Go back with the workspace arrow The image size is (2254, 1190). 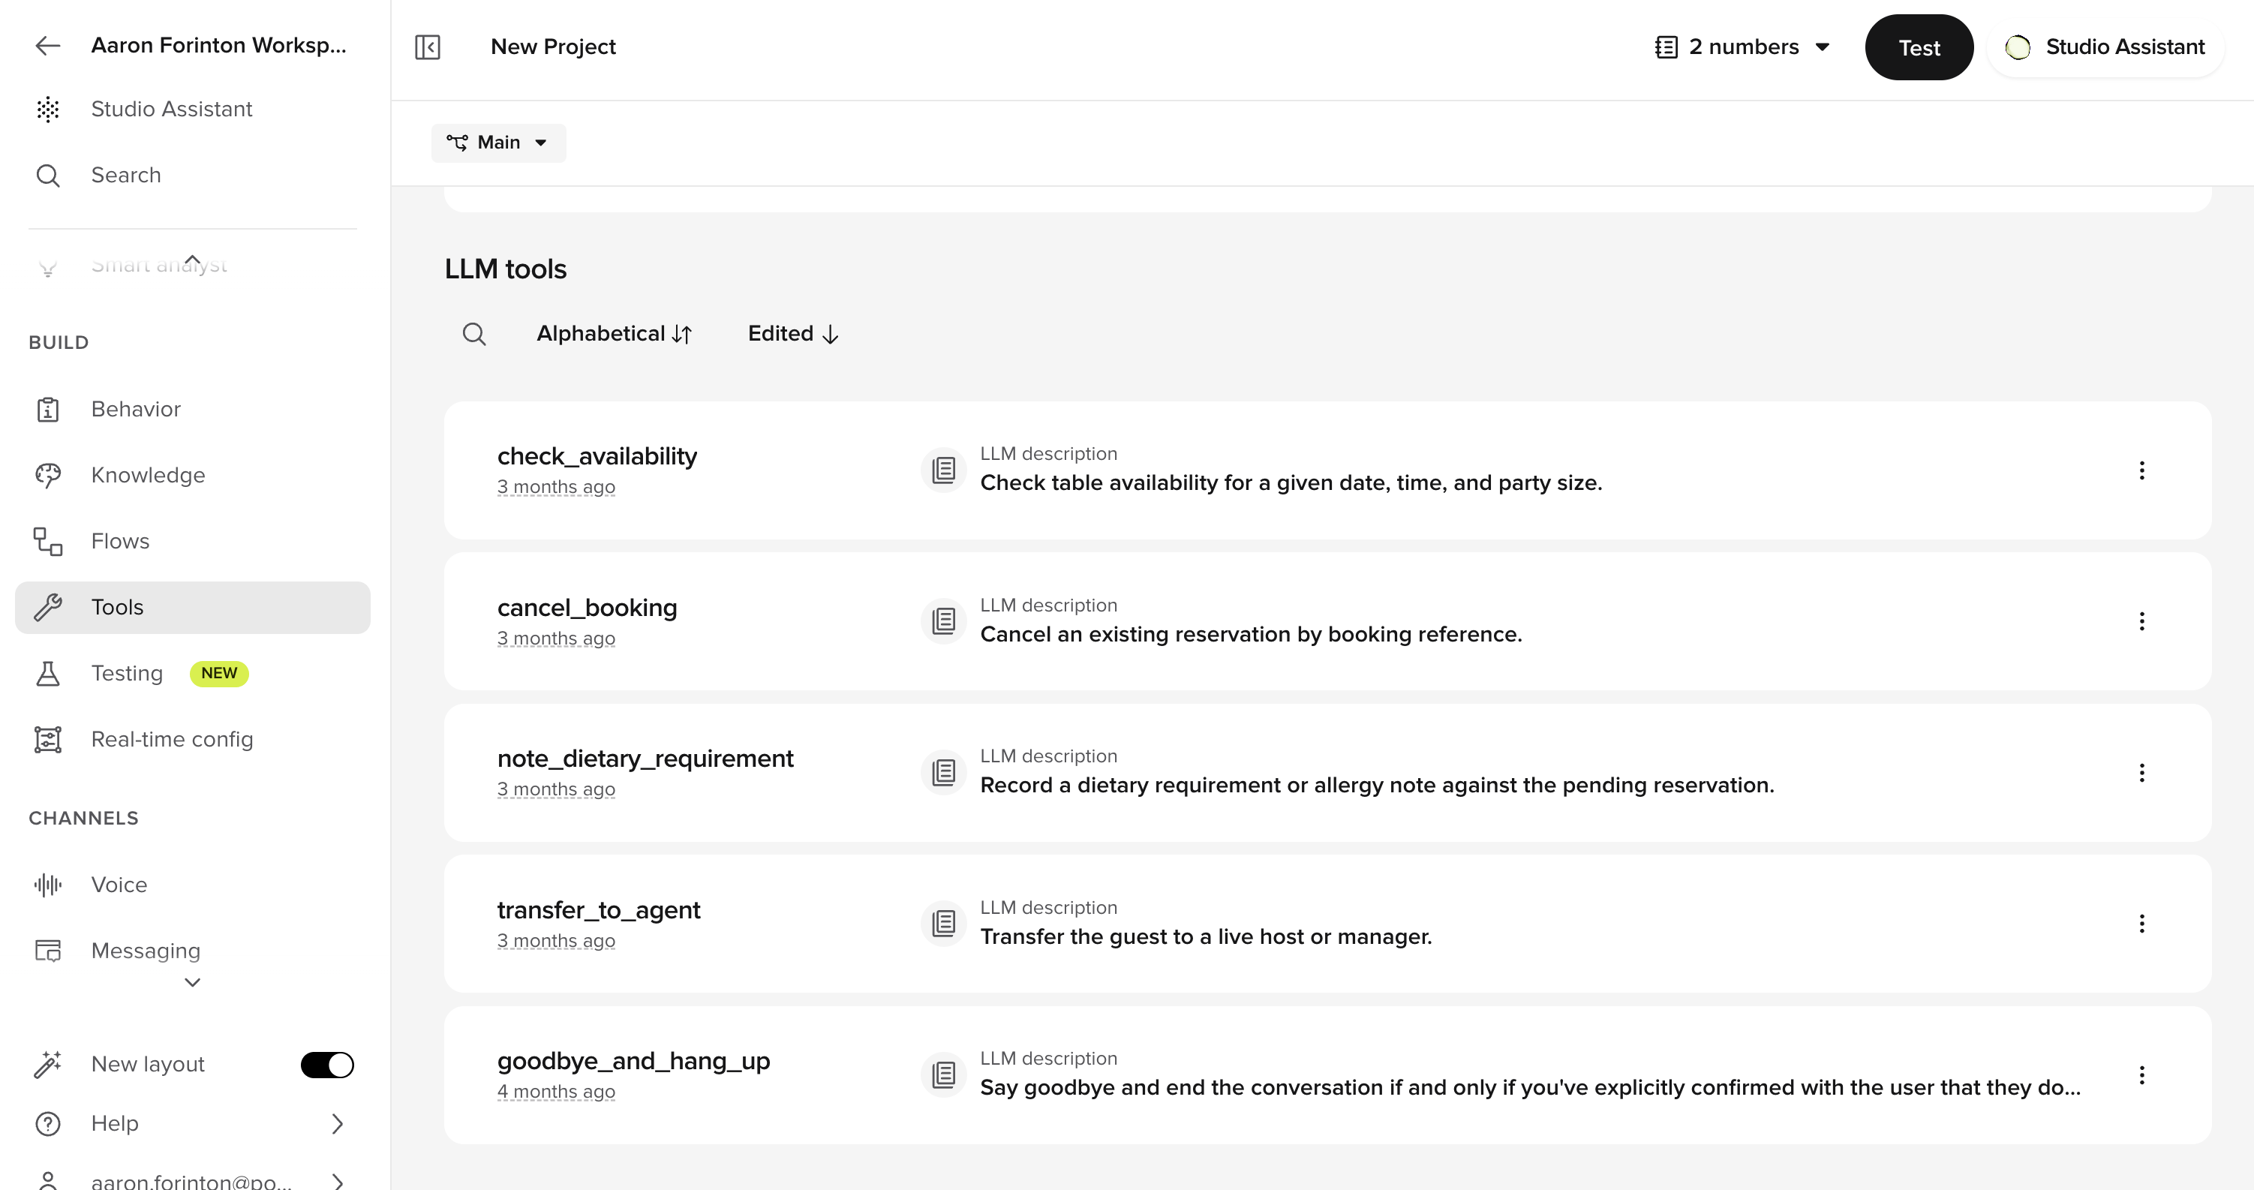(x=47, y=46)
